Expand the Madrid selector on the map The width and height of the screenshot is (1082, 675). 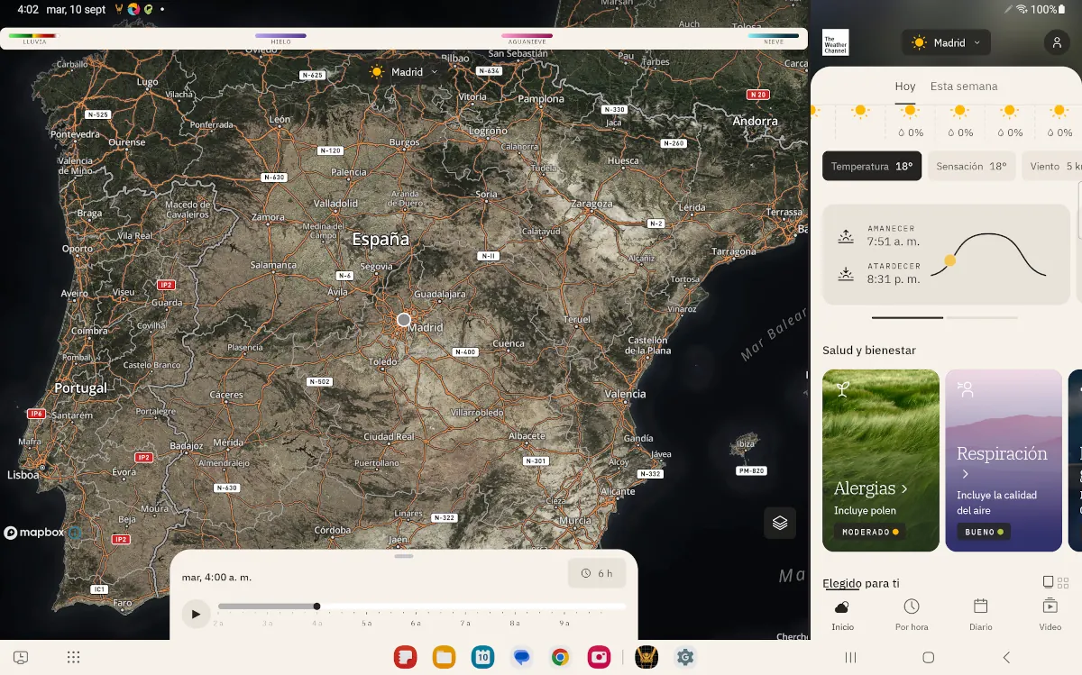404,72
